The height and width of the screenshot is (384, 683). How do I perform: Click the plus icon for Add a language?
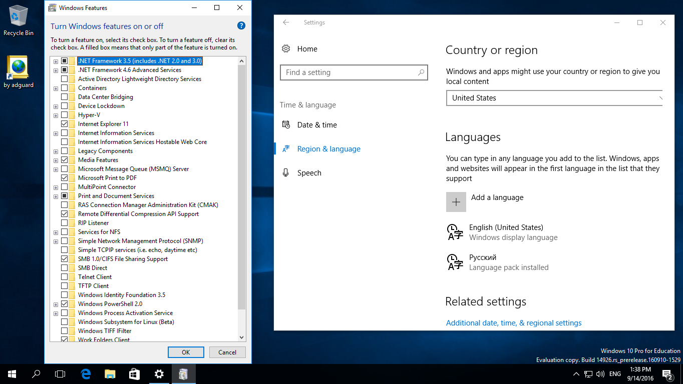[x=456, y=202]
